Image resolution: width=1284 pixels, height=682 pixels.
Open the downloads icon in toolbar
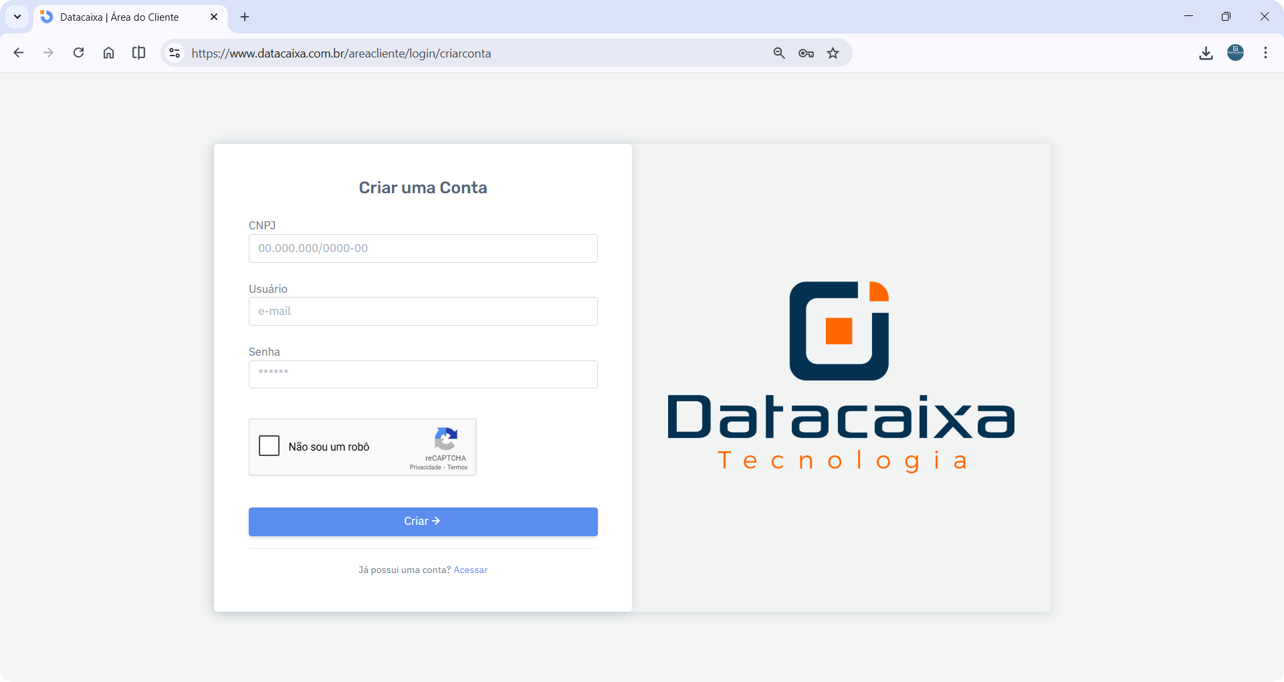point(1206,53)
